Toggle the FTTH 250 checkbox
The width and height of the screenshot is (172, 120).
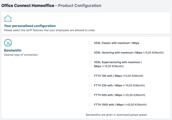click(90, 85)
